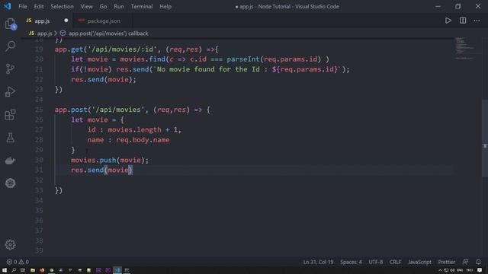Click Prettier in the status bar
This screenshot has height=274, width=488.
(446, 262)
